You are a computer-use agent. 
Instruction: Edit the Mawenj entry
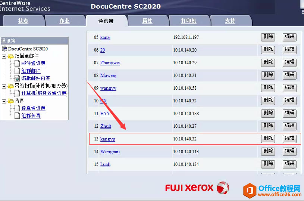290,75
